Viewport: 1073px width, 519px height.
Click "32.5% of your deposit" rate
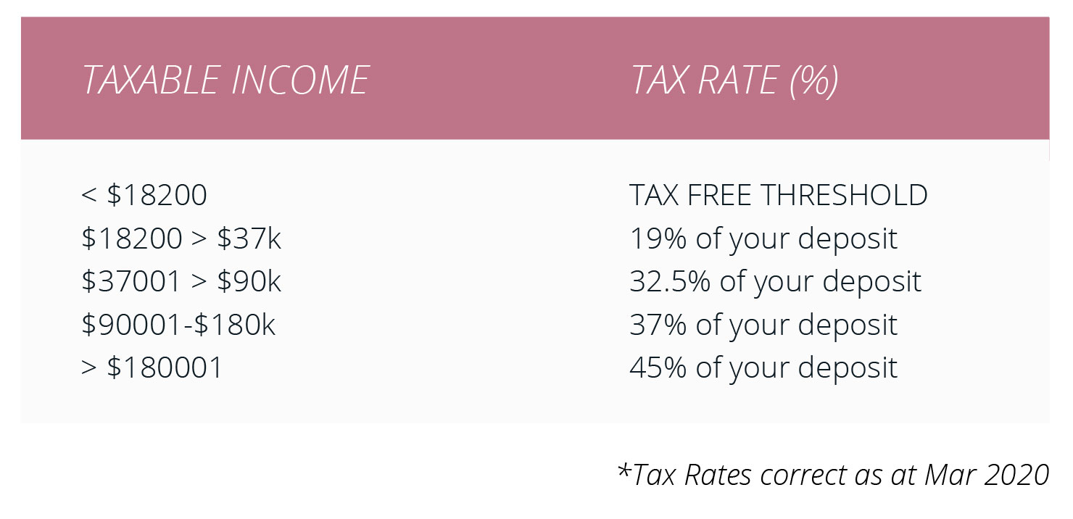775,281
